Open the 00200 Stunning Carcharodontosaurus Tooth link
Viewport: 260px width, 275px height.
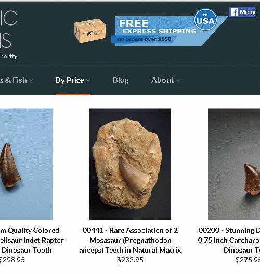point(229,240)
